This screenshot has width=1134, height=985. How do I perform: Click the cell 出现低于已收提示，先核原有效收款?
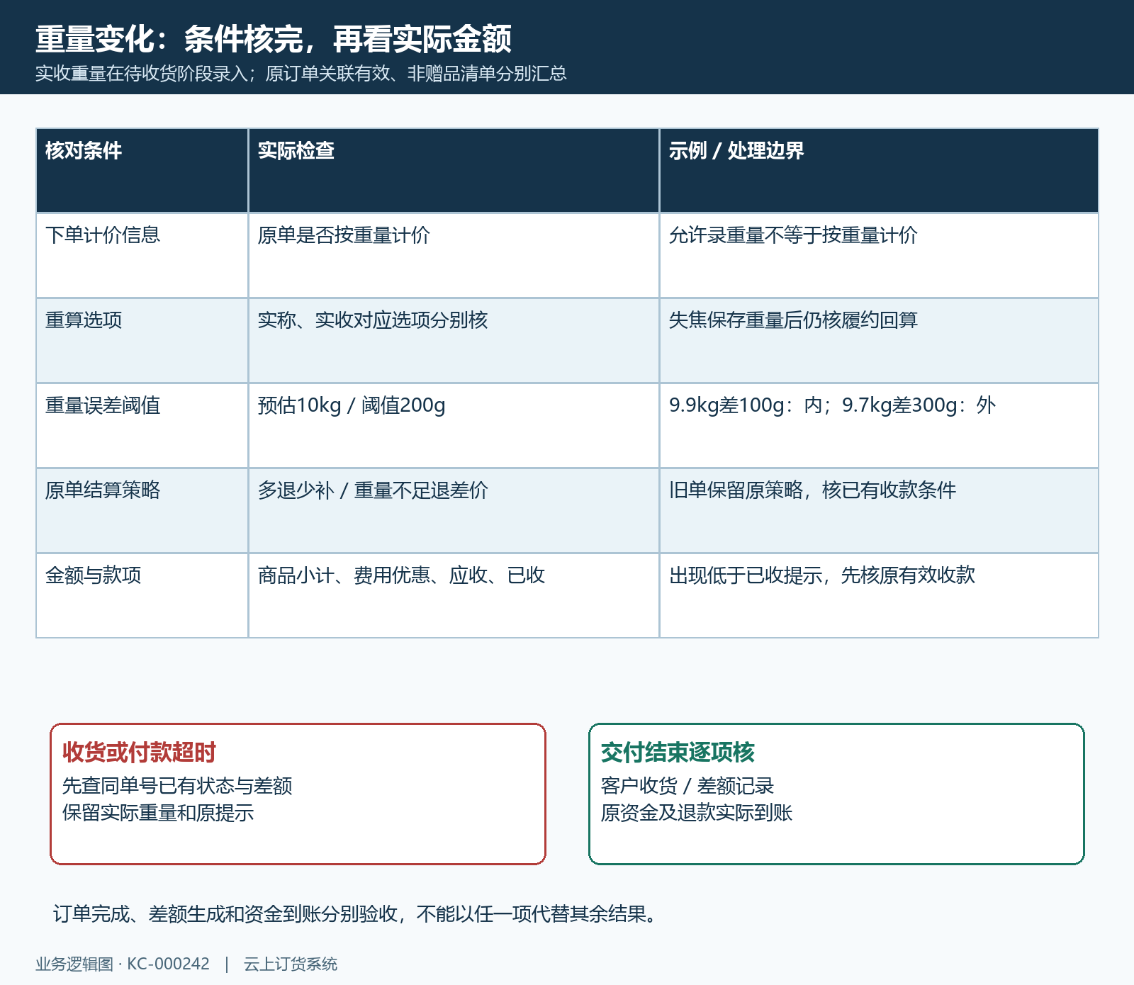pos(879,595)
